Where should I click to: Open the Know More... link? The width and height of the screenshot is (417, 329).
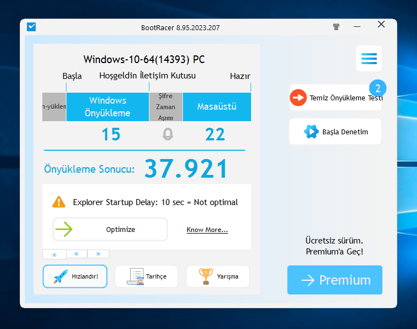coord(207,230)
